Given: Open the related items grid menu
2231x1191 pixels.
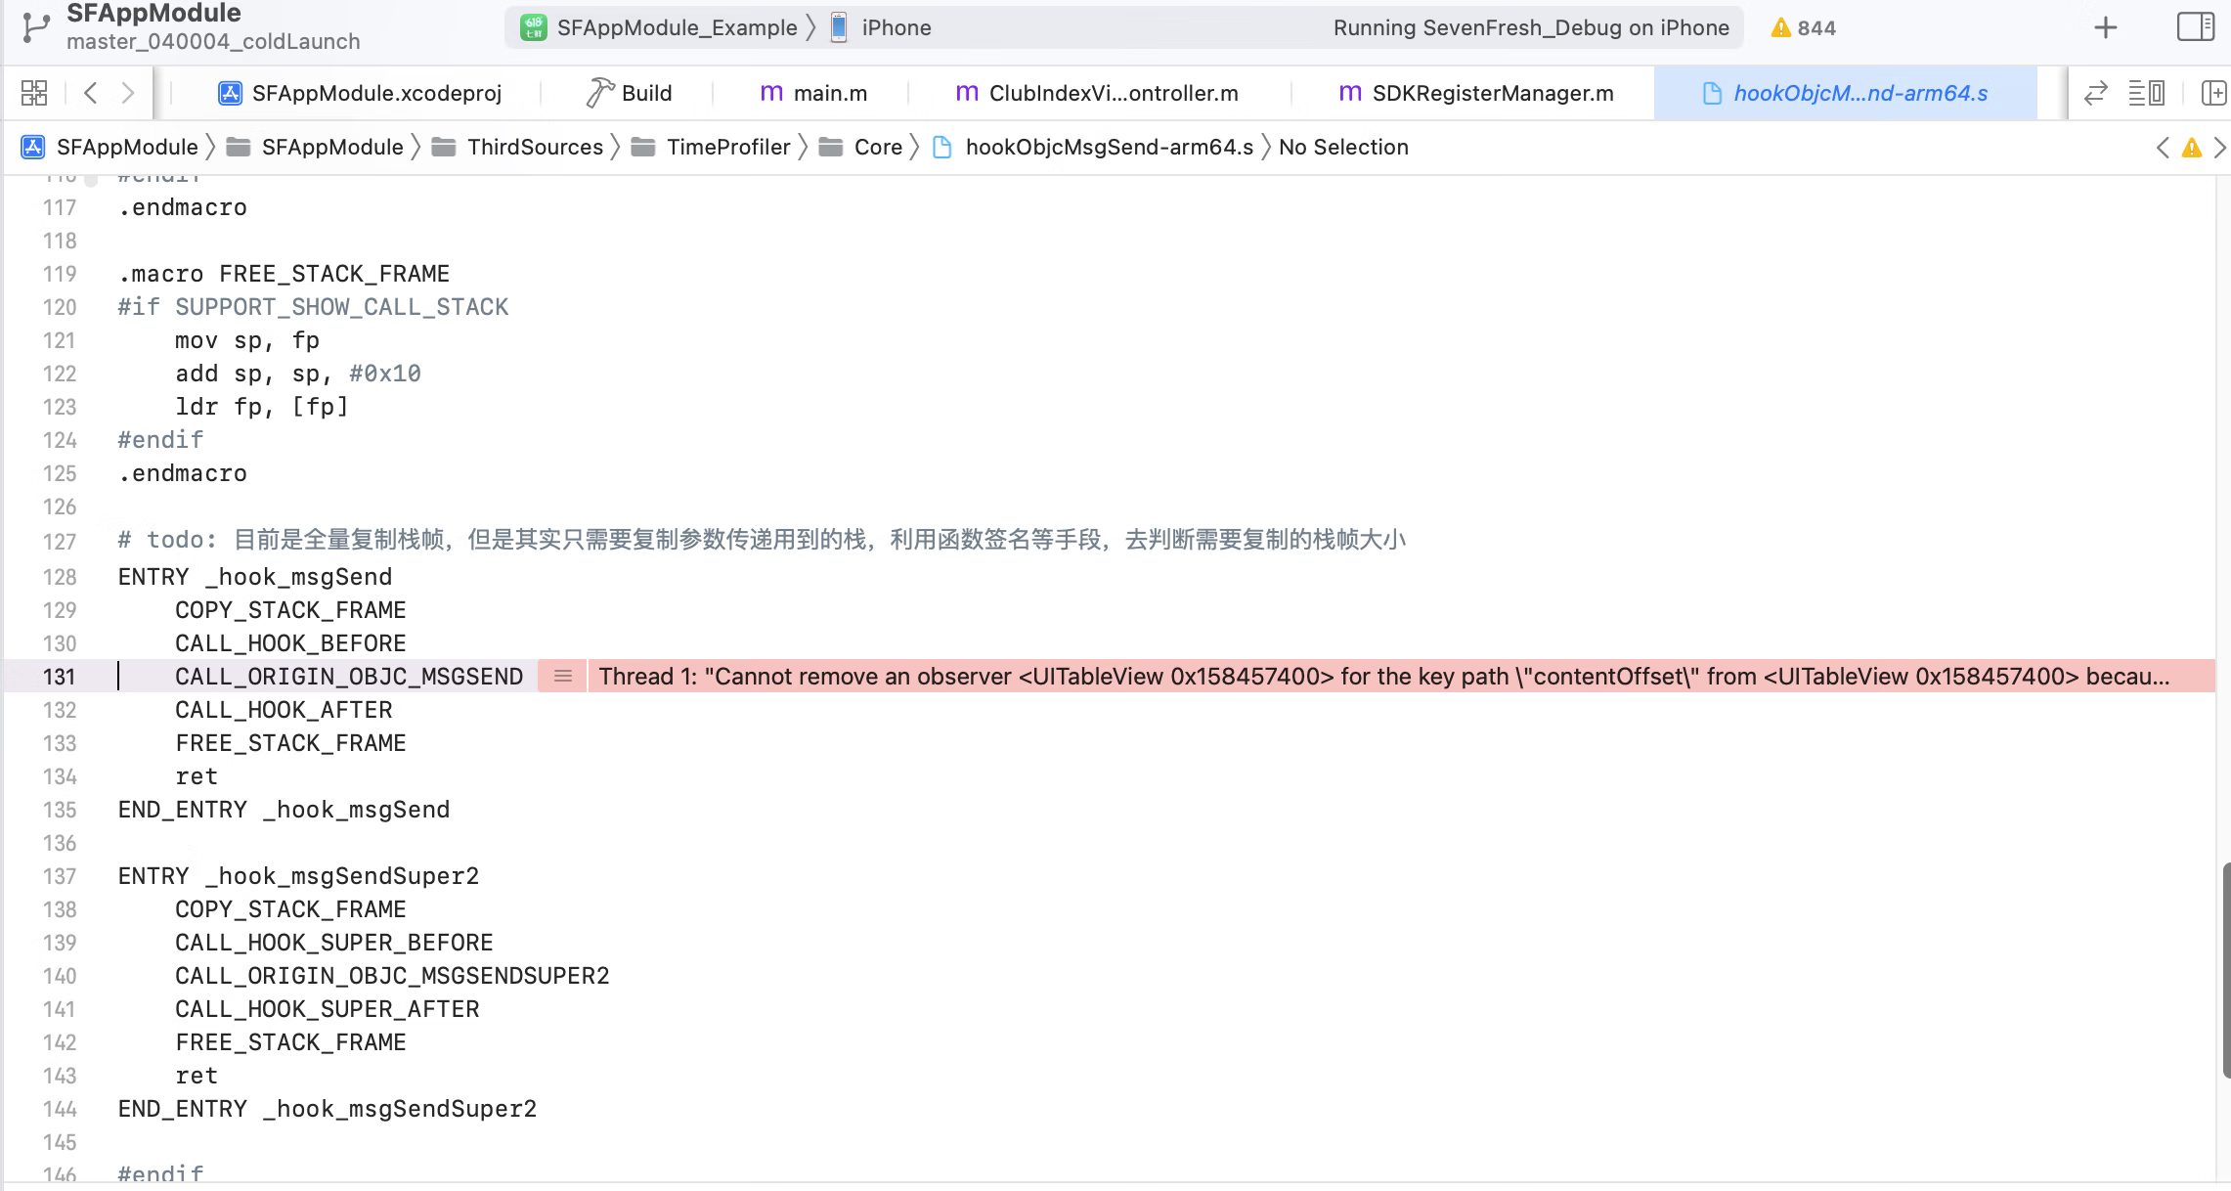Looking at the screenshot, I should (34, 93).
